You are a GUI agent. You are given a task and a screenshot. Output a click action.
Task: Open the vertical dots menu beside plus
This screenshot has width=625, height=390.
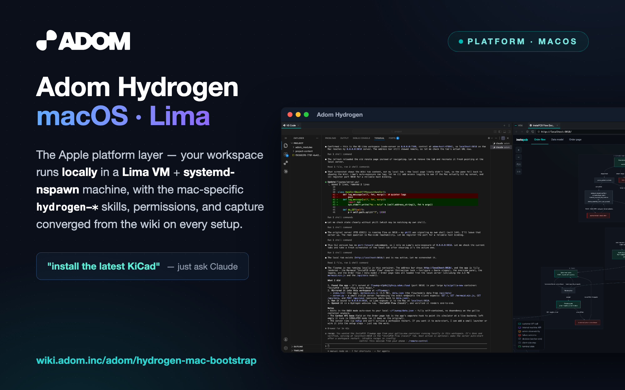pyautogui.click(x=509, y=125)
